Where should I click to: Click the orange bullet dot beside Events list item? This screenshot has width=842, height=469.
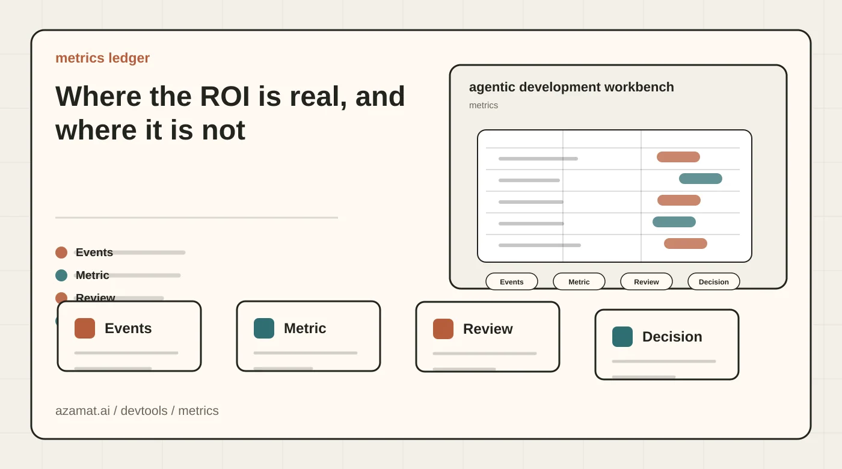(x=61, y=253)
